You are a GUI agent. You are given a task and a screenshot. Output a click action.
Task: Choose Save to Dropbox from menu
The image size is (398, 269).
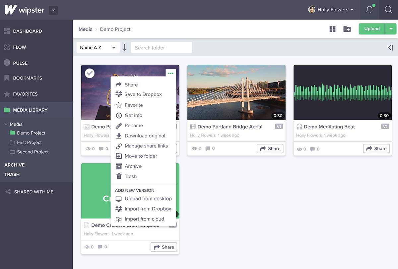click(143, 94)
